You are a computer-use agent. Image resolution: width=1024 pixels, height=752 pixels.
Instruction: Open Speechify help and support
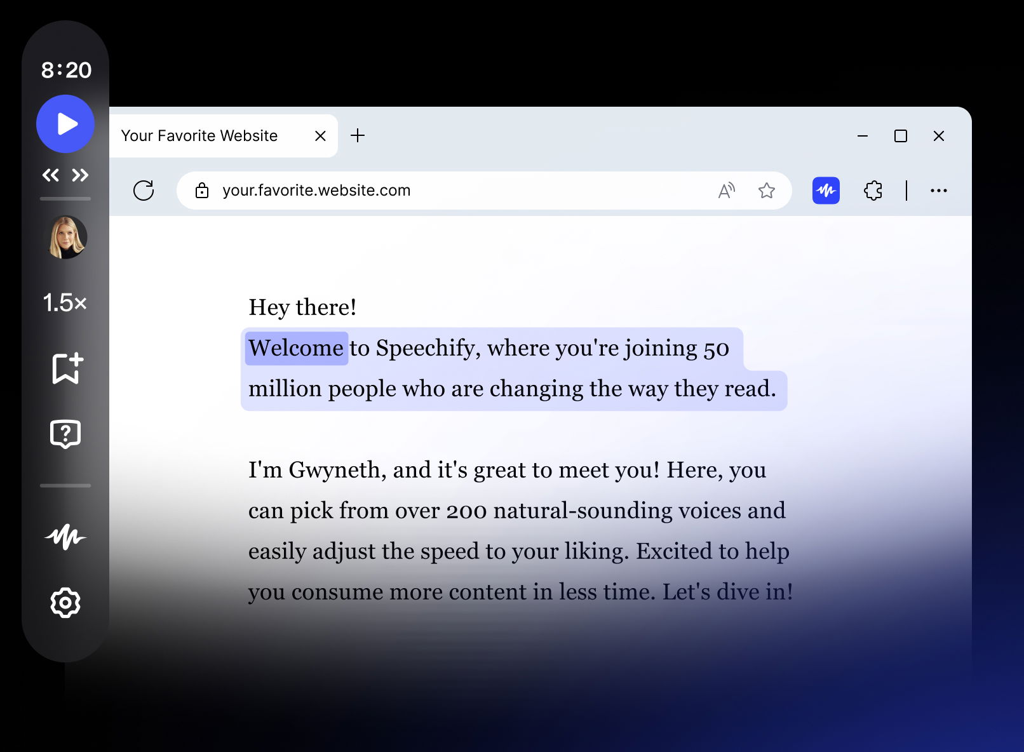[x=67, y=434]
